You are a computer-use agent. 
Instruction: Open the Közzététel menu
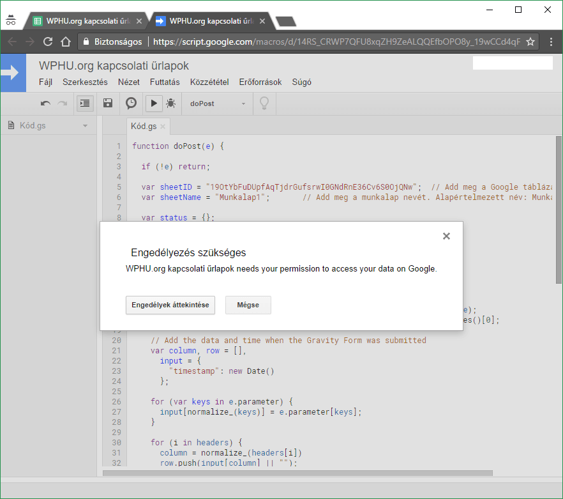pos(209,82)
